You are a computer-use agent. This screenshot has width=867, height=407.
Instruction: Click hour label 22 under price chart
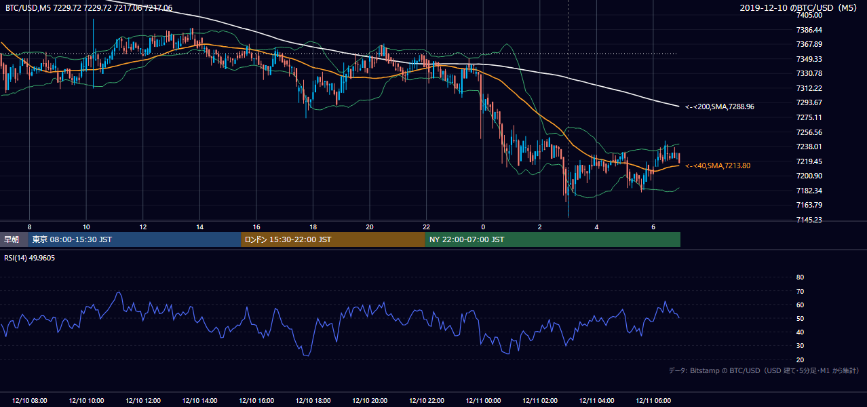[426, 227]
